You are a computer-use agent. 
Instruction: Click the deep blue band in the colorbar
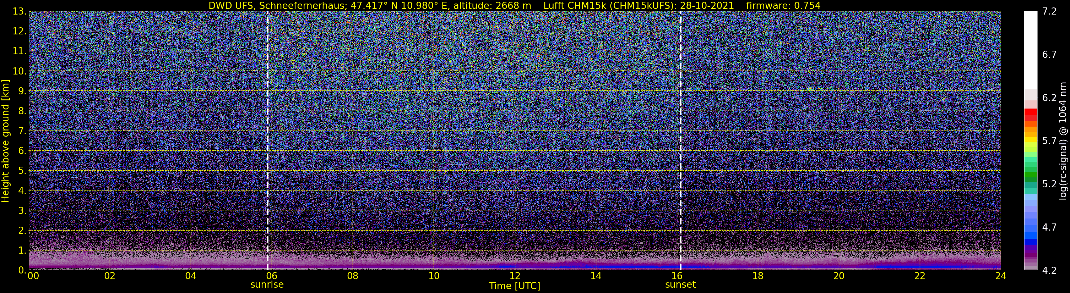click(x=1031, y=242)
